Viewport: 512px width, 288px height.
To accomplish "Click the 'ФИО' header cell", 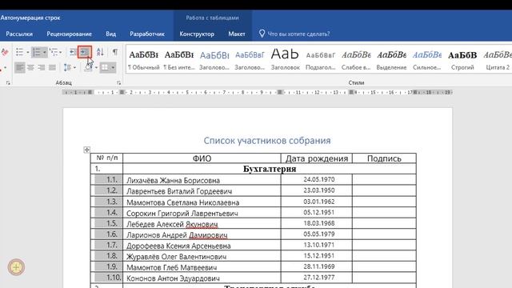I will click(202, 158).
